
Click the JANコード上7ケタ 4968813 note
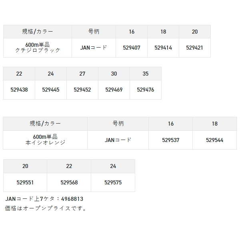pos(44,199)
